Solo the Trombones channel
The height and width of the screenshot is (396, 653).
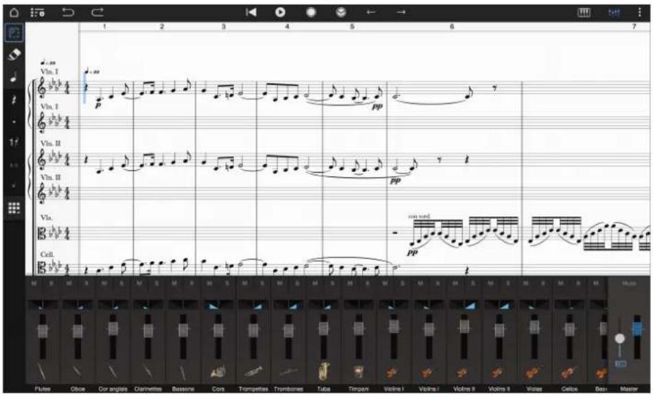pos(297,283)
